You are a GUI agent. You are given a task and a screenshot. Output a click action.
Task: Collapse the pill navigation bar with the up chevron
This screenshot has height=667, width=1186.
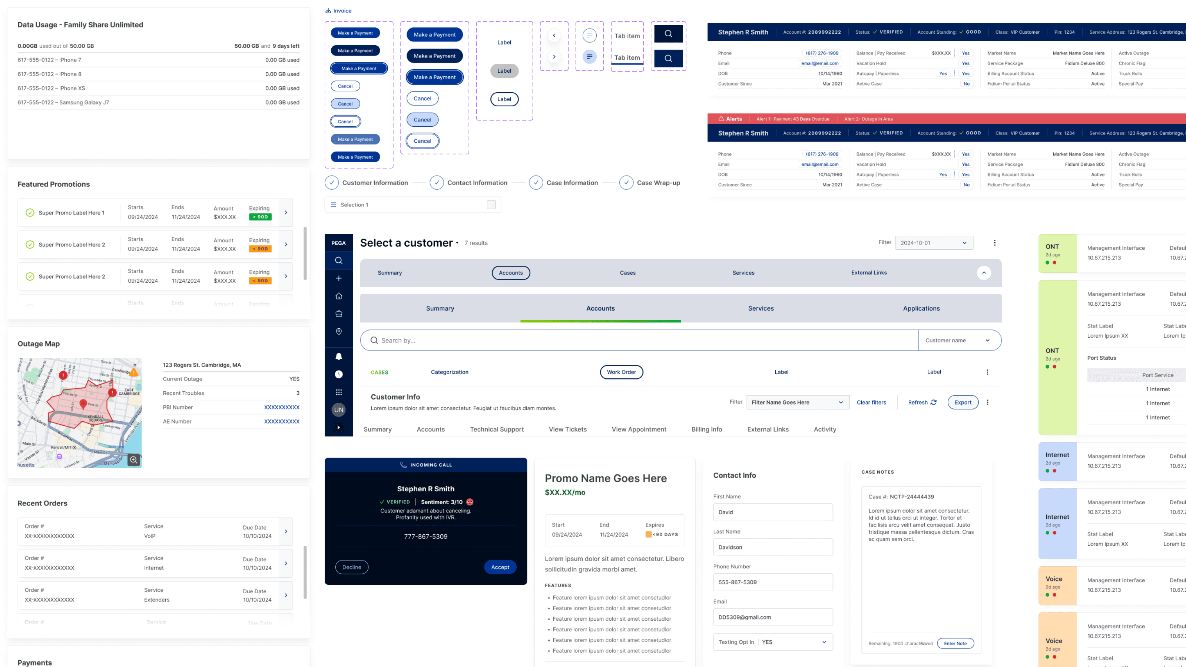[983, 273]
